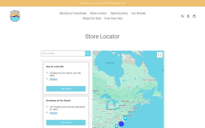Click the Flip Flop Shops logo

[15, 16]
